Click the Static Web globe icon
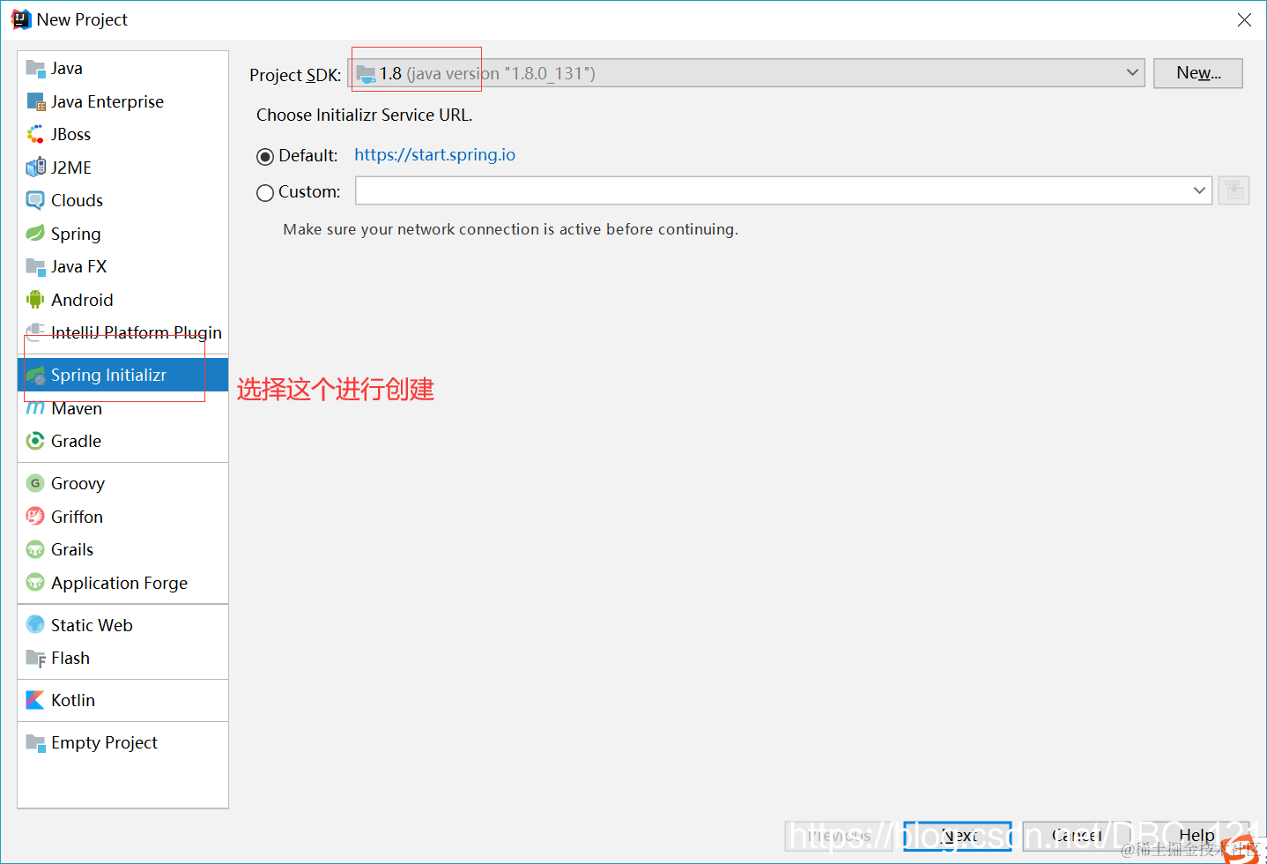1267x864 pixels. 35,625
